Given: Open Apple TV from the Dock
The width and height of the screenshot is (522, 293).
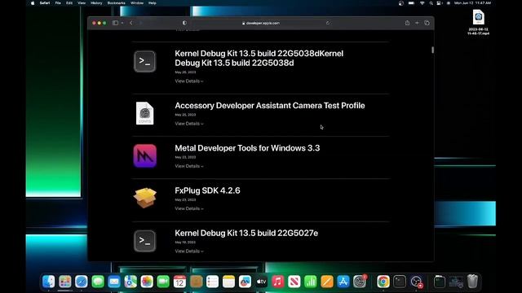Looking at the screenshot, I should pos(261,282).
